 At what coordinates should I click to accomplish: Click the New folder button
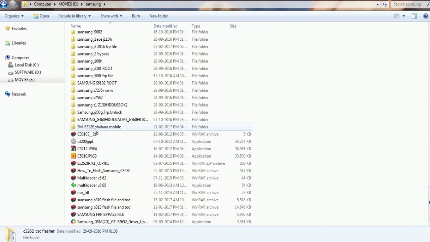click(159, 16)
